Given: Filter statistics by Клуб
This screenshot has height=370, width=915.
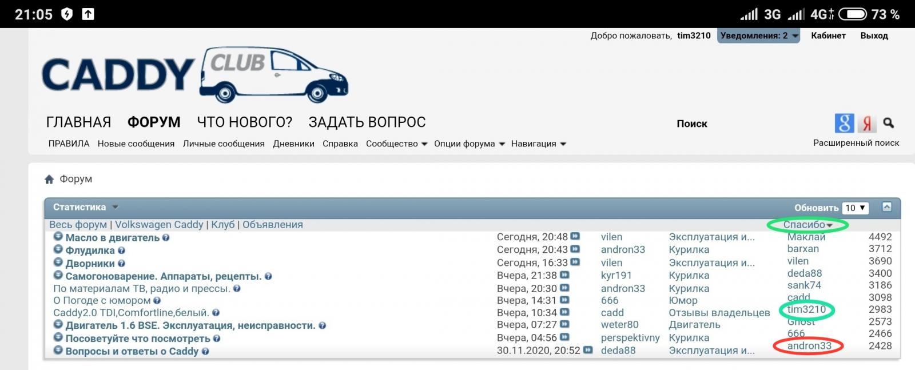Looking at the screenshot, I should click(223, 225).
